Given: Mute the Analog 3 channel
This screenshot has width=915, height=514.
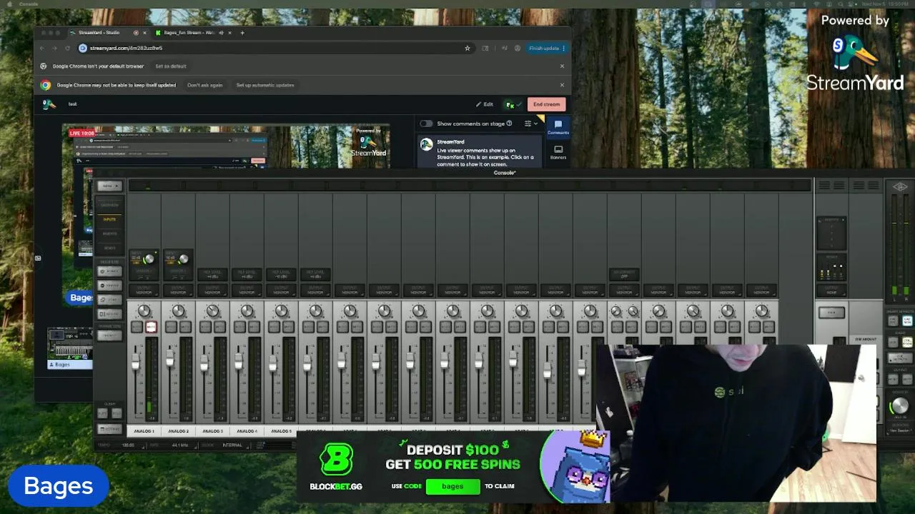Looking at the screenshot, I should pos(219,326).
